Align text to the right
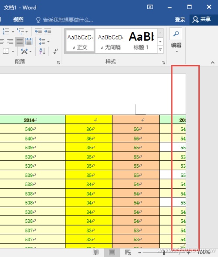 (10, 41)
